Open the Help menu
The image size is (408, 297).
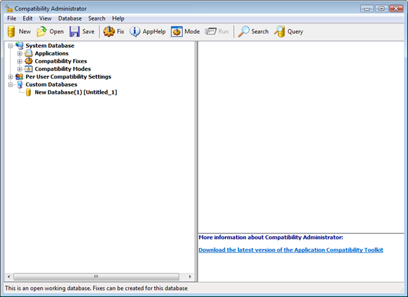pos(118,18)
